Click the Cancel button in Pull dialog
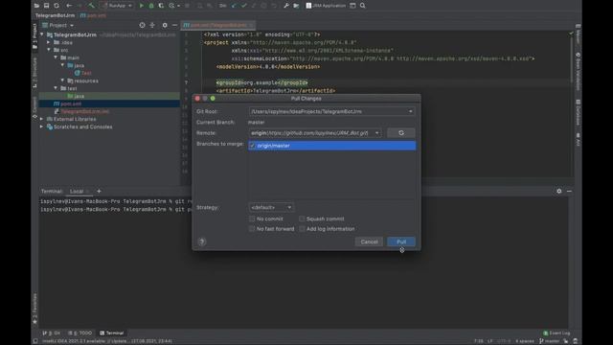Image resolution: width=613 pixels, height=345 pixels. click(369, 241)
